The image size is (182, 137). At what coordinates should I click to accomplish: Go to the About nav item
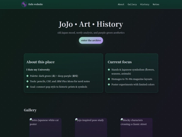pyautogui.click(x=121, y=4)
